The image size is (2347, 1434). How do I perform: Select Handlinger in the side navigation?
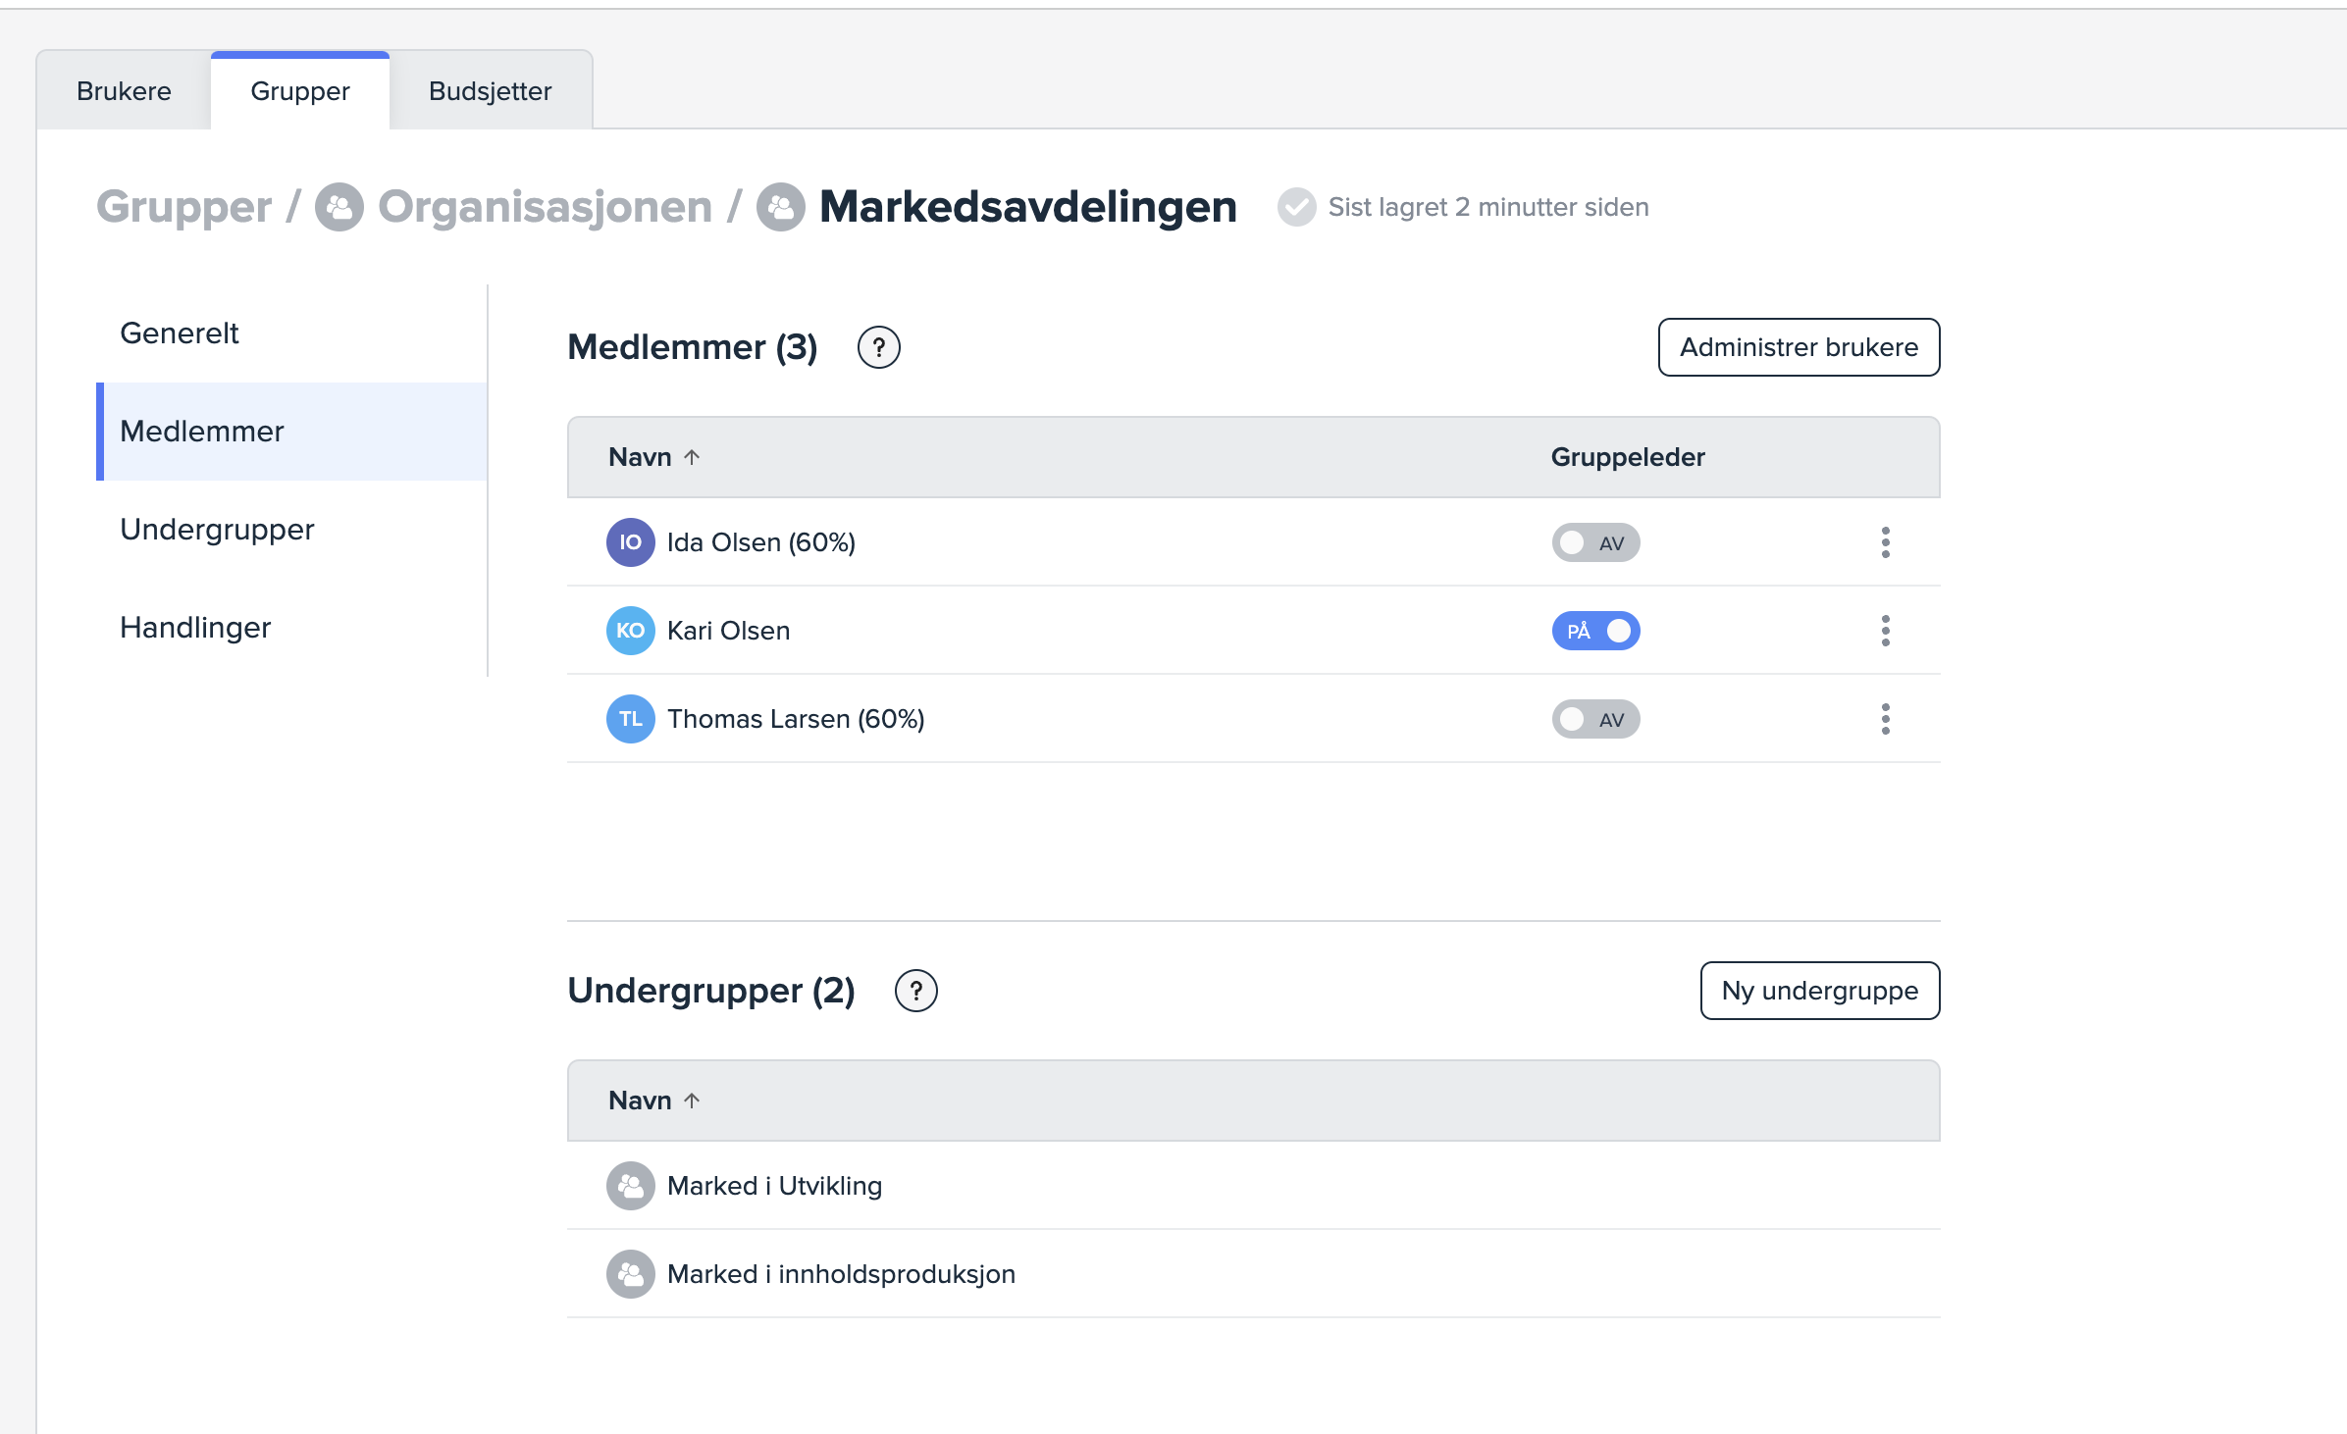coord(195,627)
